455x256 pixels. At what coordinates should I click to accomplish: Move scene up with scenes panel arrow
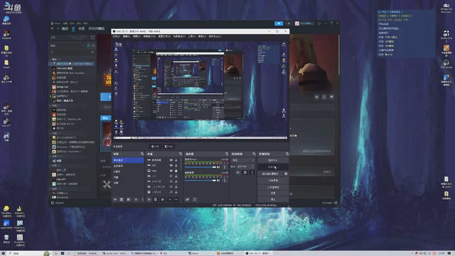(x=136, y=200)
